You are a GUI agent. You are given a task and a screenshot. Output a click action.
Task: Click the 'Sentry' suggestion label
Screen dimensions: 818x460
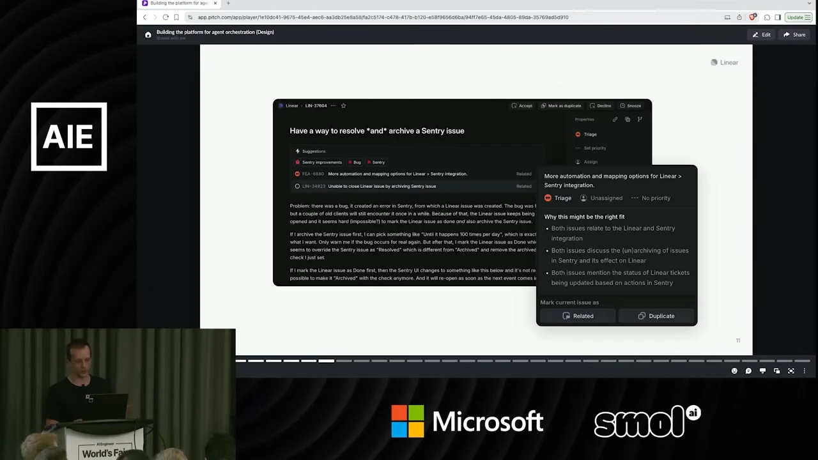click(x=376, y=162)
